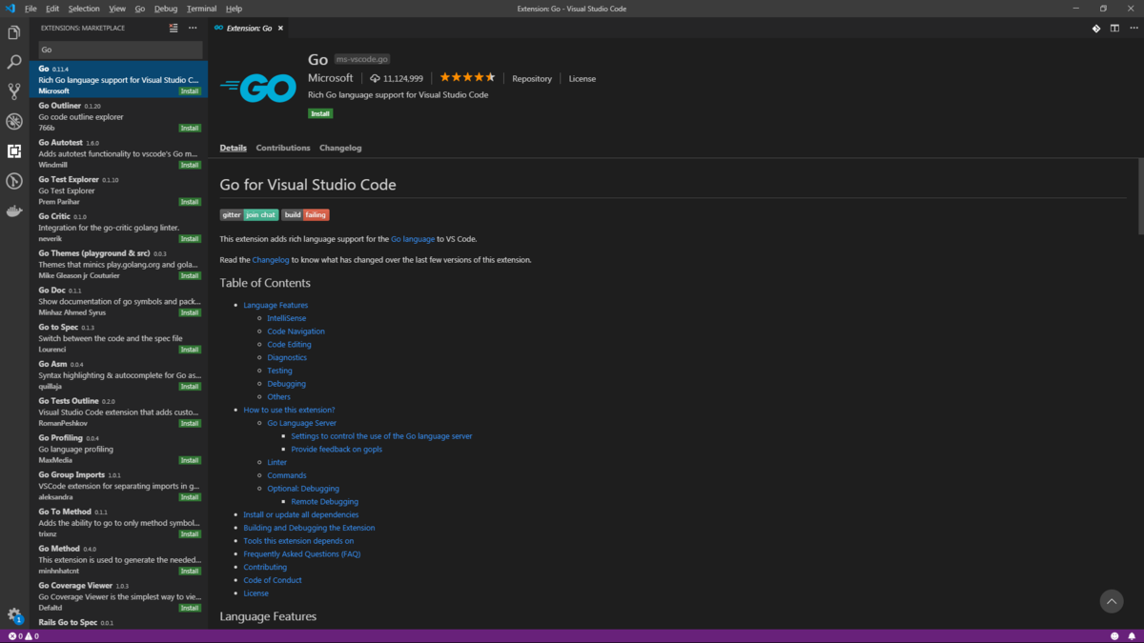This screenshot has width=1144, height=643.
Task: Click the build failing badge
Action: point(305,214)
